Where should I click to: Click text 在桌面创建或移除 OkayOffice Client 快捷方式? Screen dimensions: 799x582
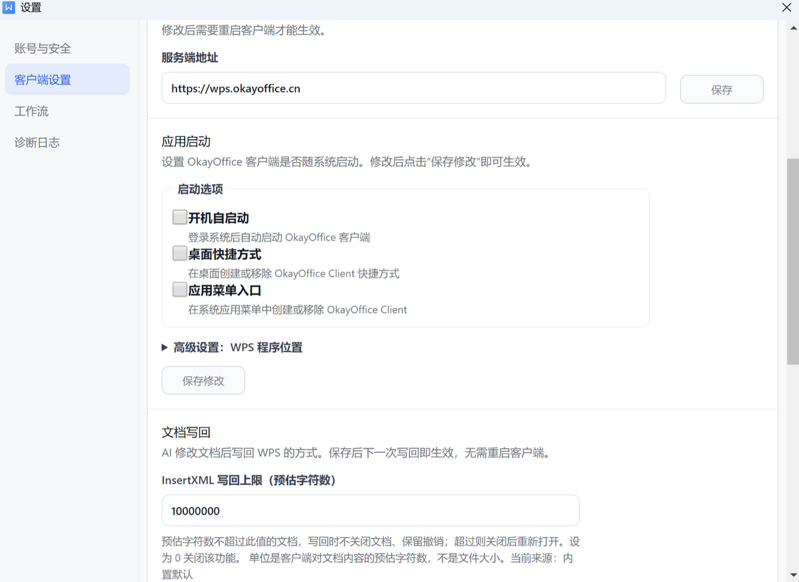coord(294,273)
